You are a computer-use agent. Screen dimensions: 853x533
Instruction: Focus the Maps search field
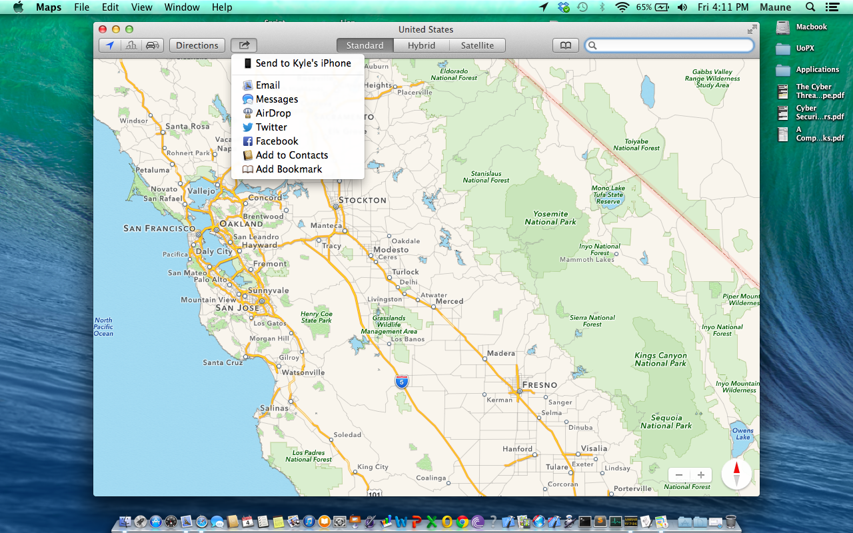coord(669,45)
